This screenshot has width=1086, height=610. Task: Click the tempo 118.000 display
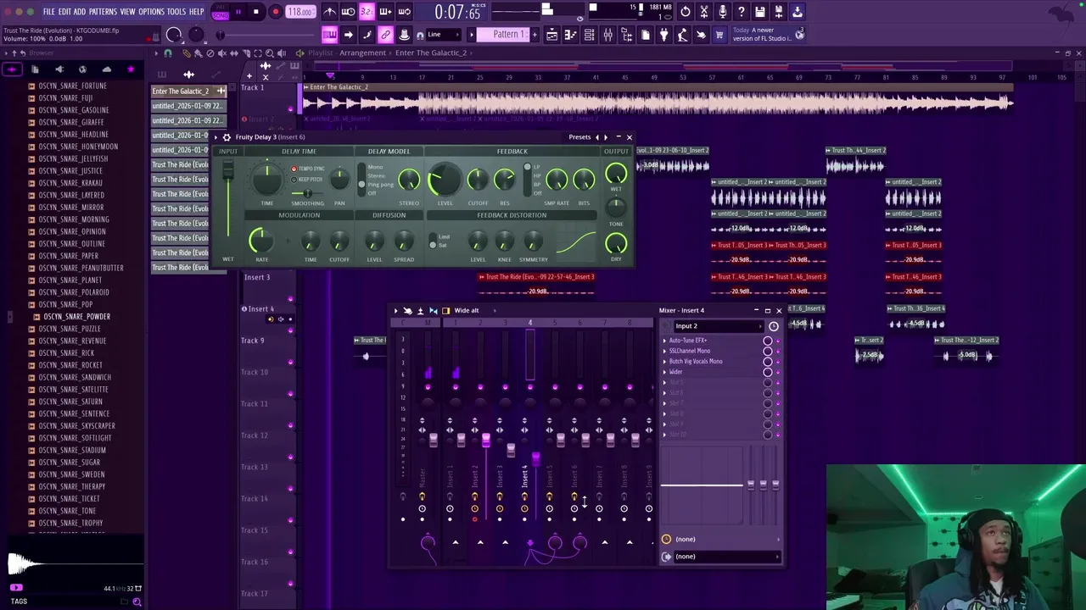pyautogui.click(x=300, y=12)
